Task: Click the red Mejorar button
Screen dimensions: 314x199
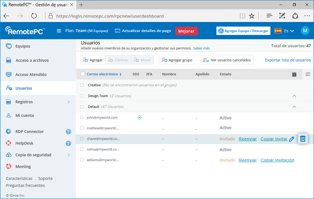Action: point(186,31)
